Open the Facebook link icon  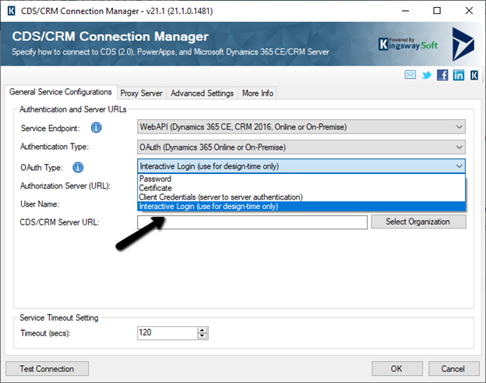click(x=442, y=75)
